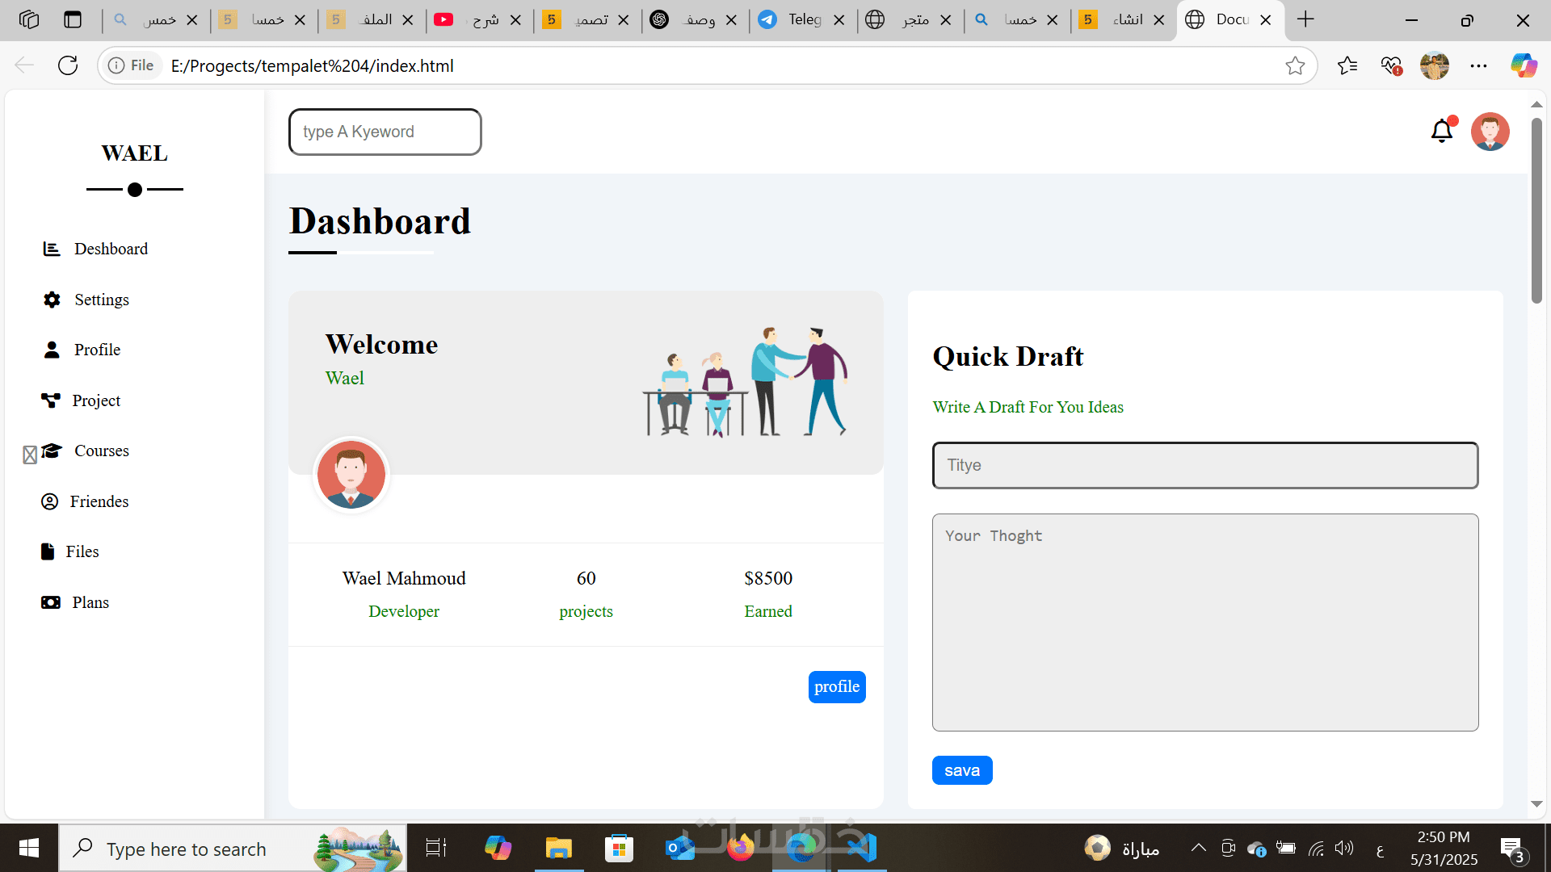Add page to favorites with star icon

coord(1295,65)
